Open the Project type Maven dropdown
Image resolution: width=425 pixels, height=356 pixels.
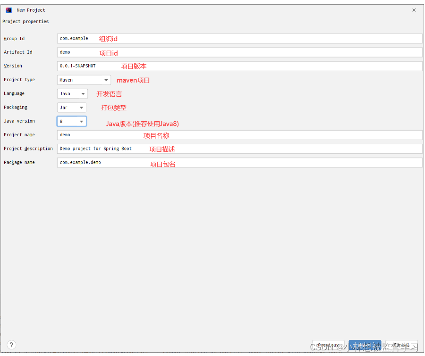84,80
